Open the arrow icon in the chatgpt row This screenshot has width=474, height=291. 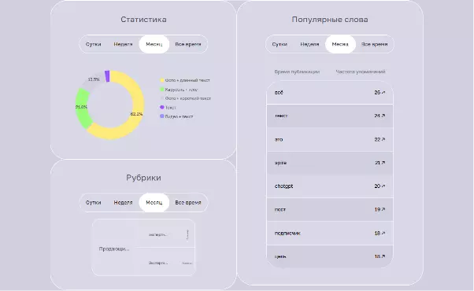coord(383,186)
